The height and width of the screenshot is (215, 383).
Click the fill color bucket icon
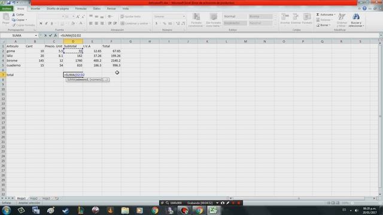pyautogui.click(x=73, y=23)
